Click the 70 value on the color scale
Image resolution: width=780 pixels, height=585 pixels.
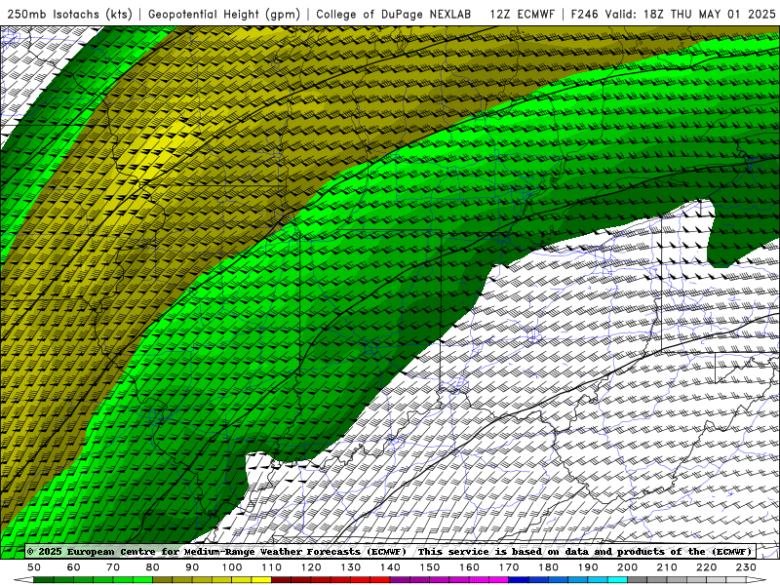(113, 567)
